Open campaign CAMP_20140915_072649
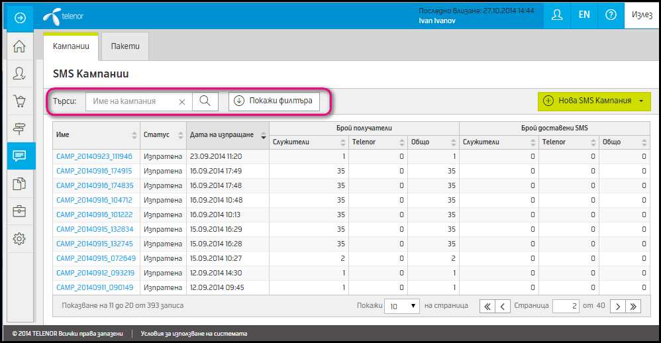661x343 pixels. (x=96, y=258)
